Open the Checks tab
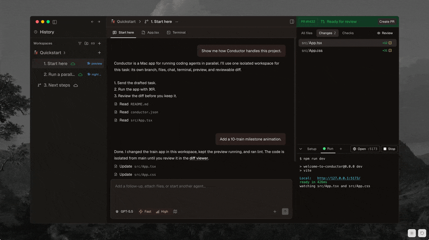 click(x=348, y=33)
